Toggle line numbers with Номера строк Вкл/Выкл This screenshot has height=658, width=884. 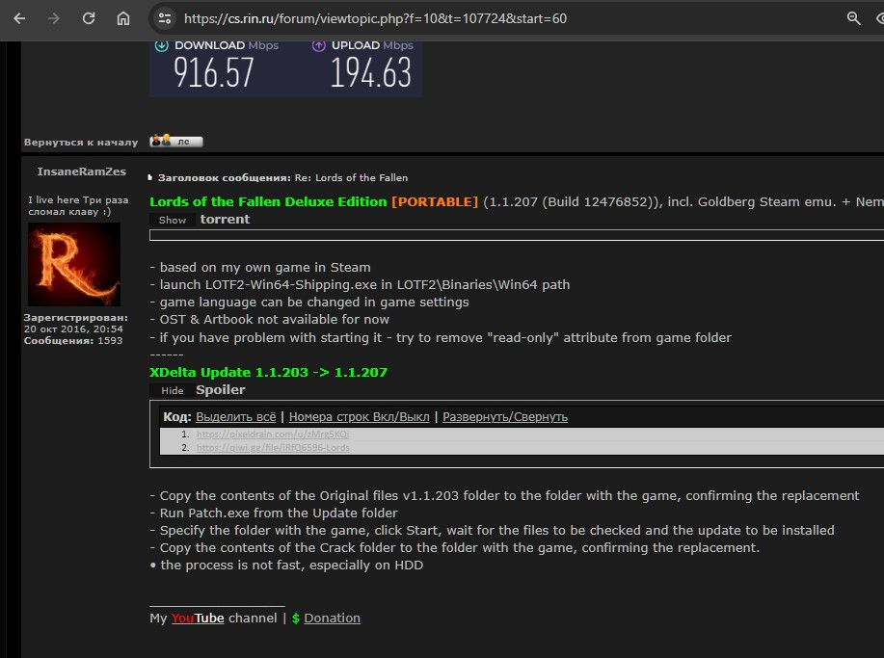coord(359,417)
